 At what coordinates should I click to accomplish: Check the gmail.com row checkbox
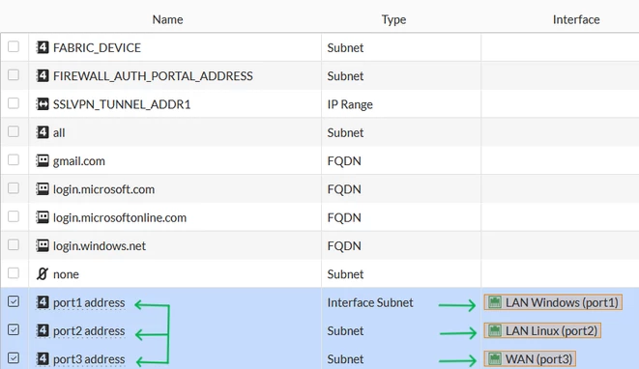point(14,159)
